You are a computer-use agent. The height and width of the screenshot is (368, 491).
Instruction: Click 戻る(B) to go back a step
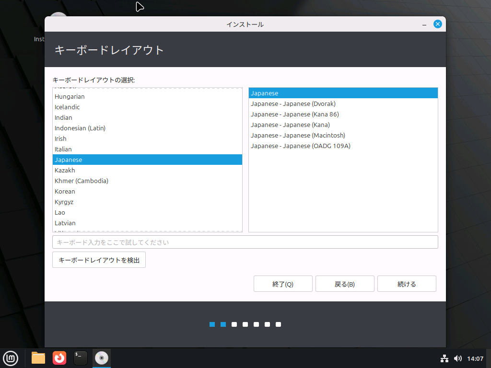tap(345, 284)
